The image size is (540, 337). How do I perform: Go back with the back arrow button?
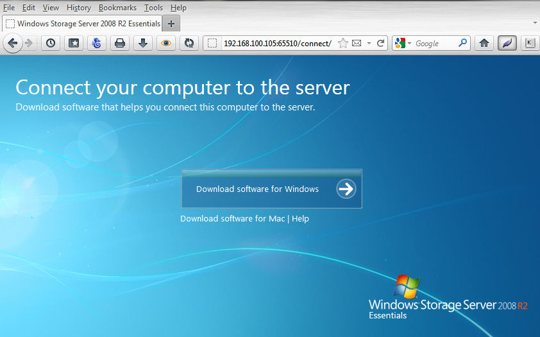13,44
